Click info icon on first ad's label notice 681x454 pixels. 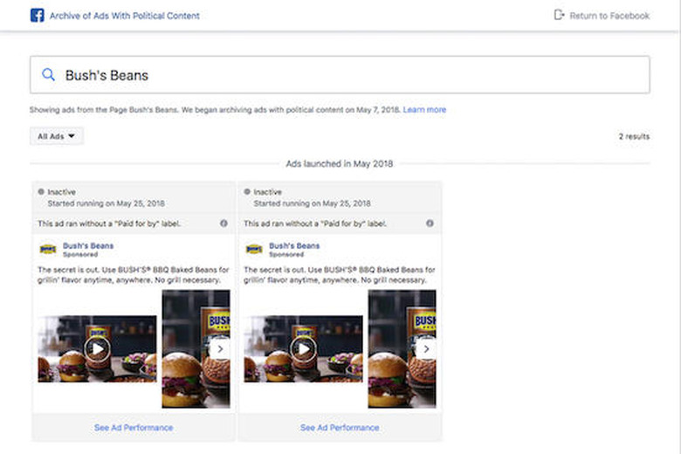[224, 224]
